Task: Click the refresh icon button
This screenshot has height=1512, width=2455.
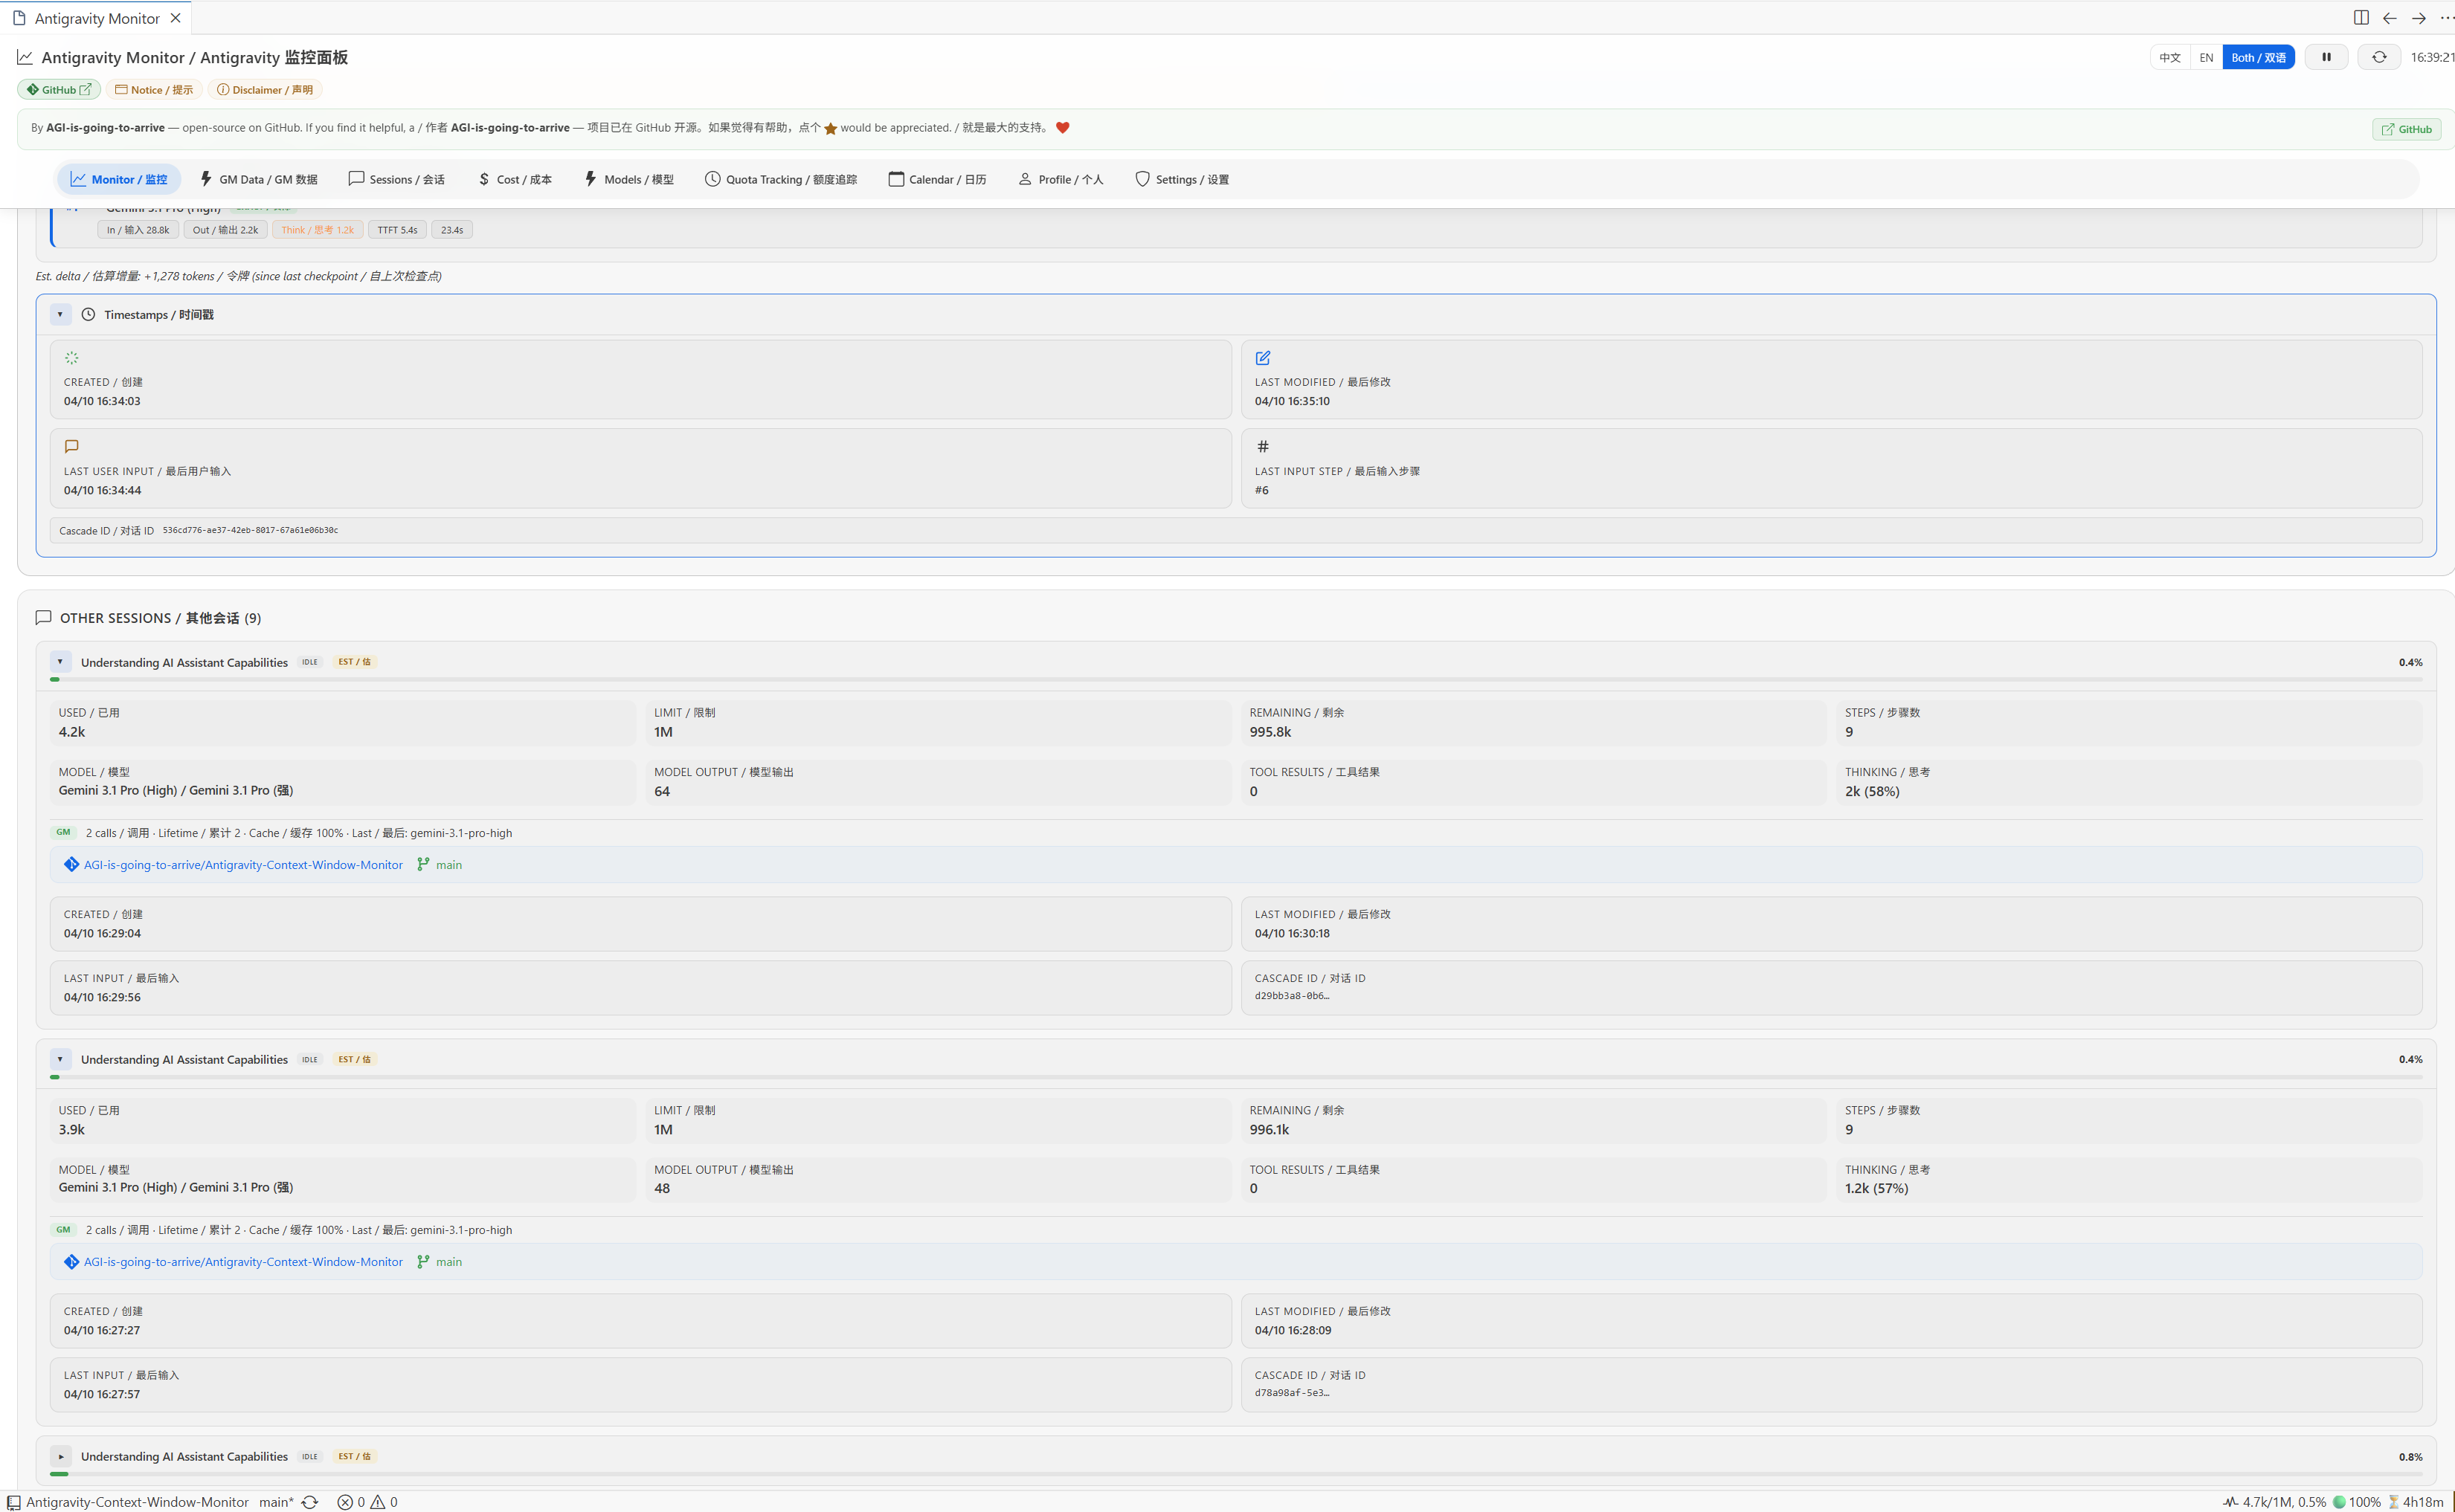Action: 2379,57
